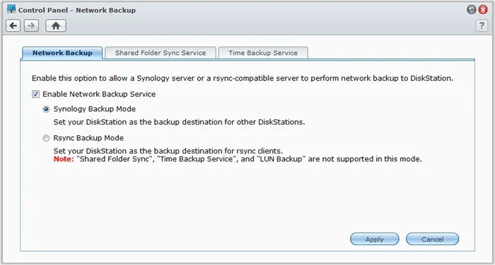The image size is (495, 265).
Task: Switch to the Time Backup Service tab
Action: (x=263, y=53)
